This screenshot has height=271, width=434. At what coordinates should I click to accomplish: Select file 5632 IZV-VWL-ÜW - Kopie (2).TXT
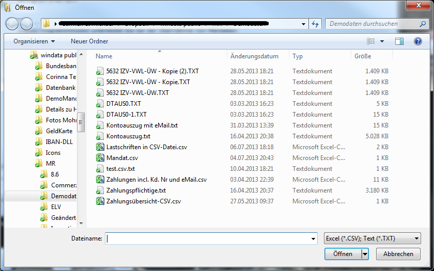152,71
